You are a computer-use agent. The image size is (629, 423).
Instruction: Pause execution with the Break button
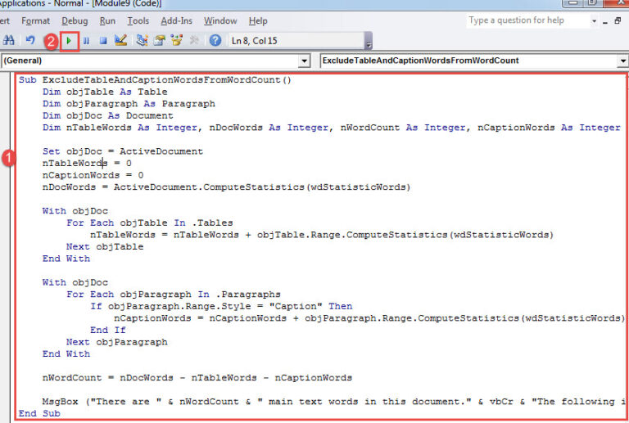click(x=86, y=40)
